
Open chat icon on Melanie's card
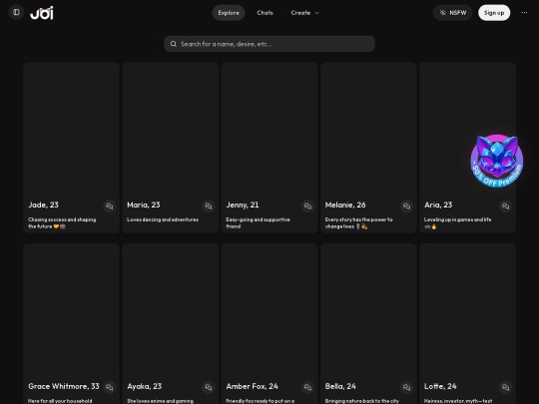pyautogui.click(x=406, y=206)
